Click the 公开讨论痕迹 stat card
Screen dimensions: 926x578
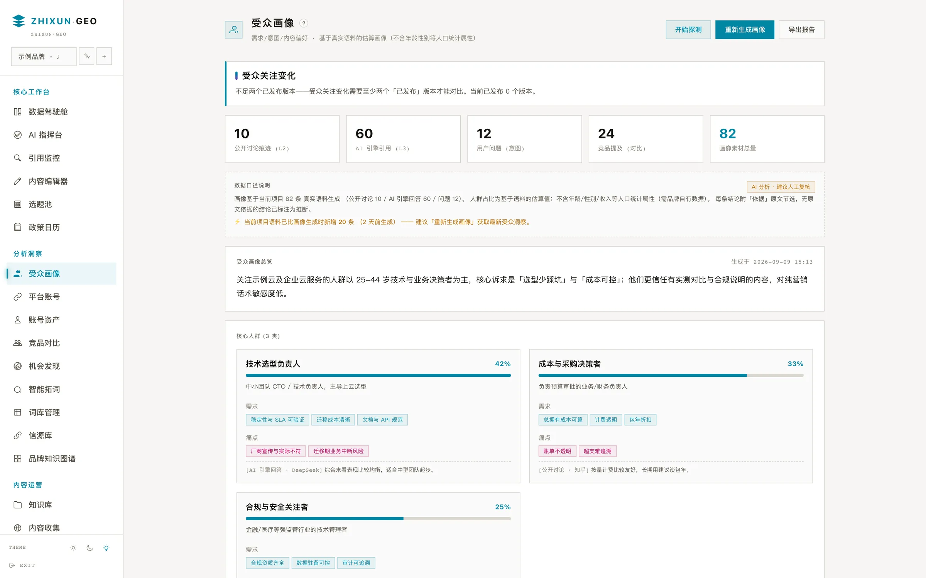coord(282,139)
